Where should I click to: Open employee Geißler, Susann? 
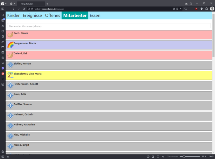tap(109, 106)
